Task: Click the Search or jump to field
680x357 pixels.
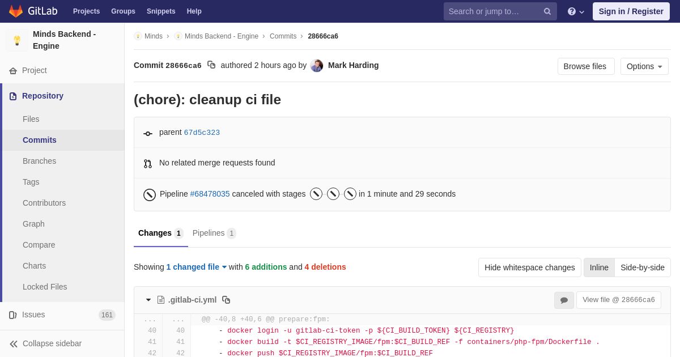Action: click(500, 11)
